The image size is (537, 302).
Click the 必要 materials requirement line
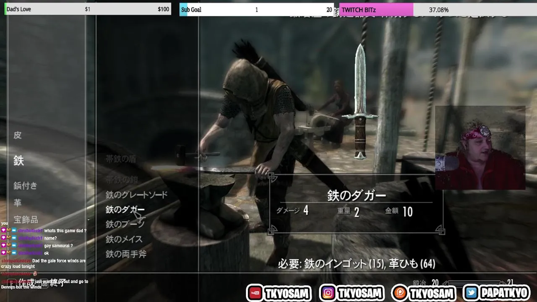(357, 263)
